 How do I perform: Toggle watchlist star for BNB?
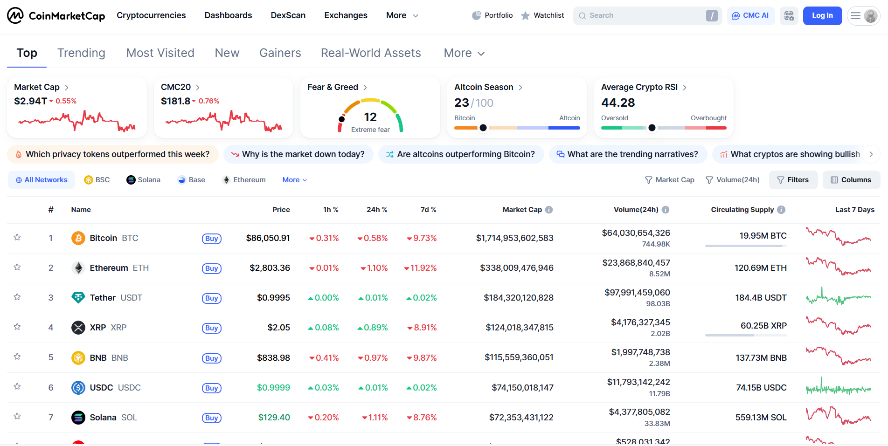click(17, 357)
